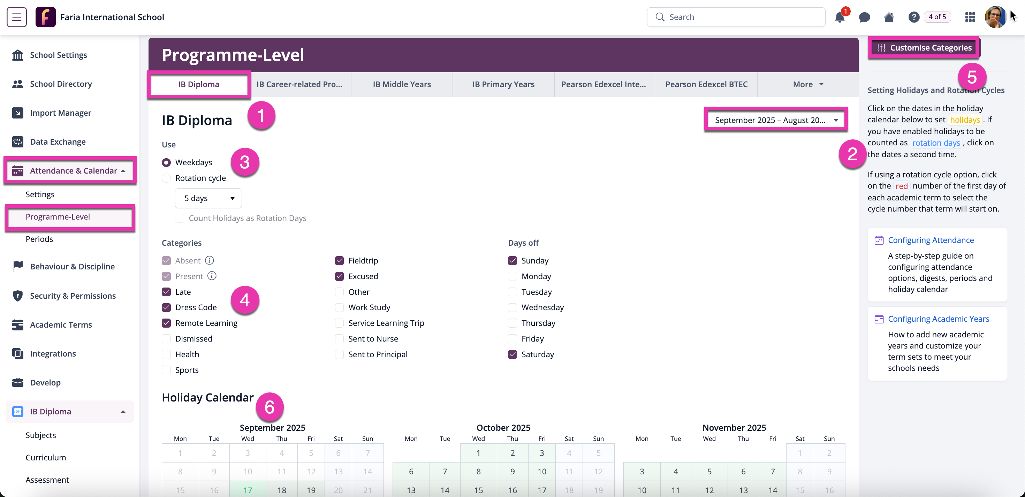The image size is (1025, 497).
Task: Uncheck the Fieldtrip checkbox
Action: (340, 261)
